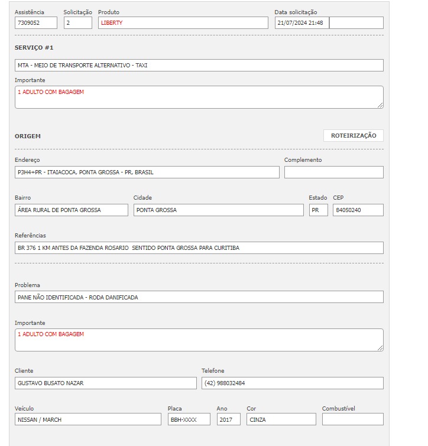The height and width of the screenshot is (446, 428).
Task: Click the Placa license plate field
Action: [189, 419]
